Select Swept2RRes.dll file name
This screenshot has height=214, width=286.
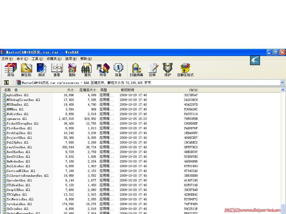18,189
